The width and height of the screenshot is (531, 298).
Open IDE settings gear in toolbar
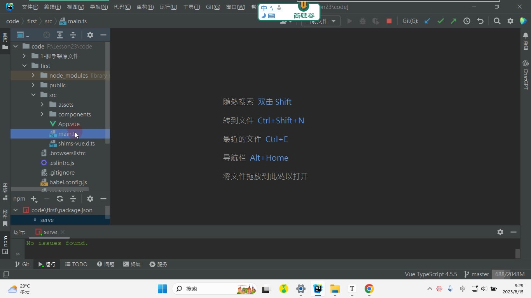(510, 21)
